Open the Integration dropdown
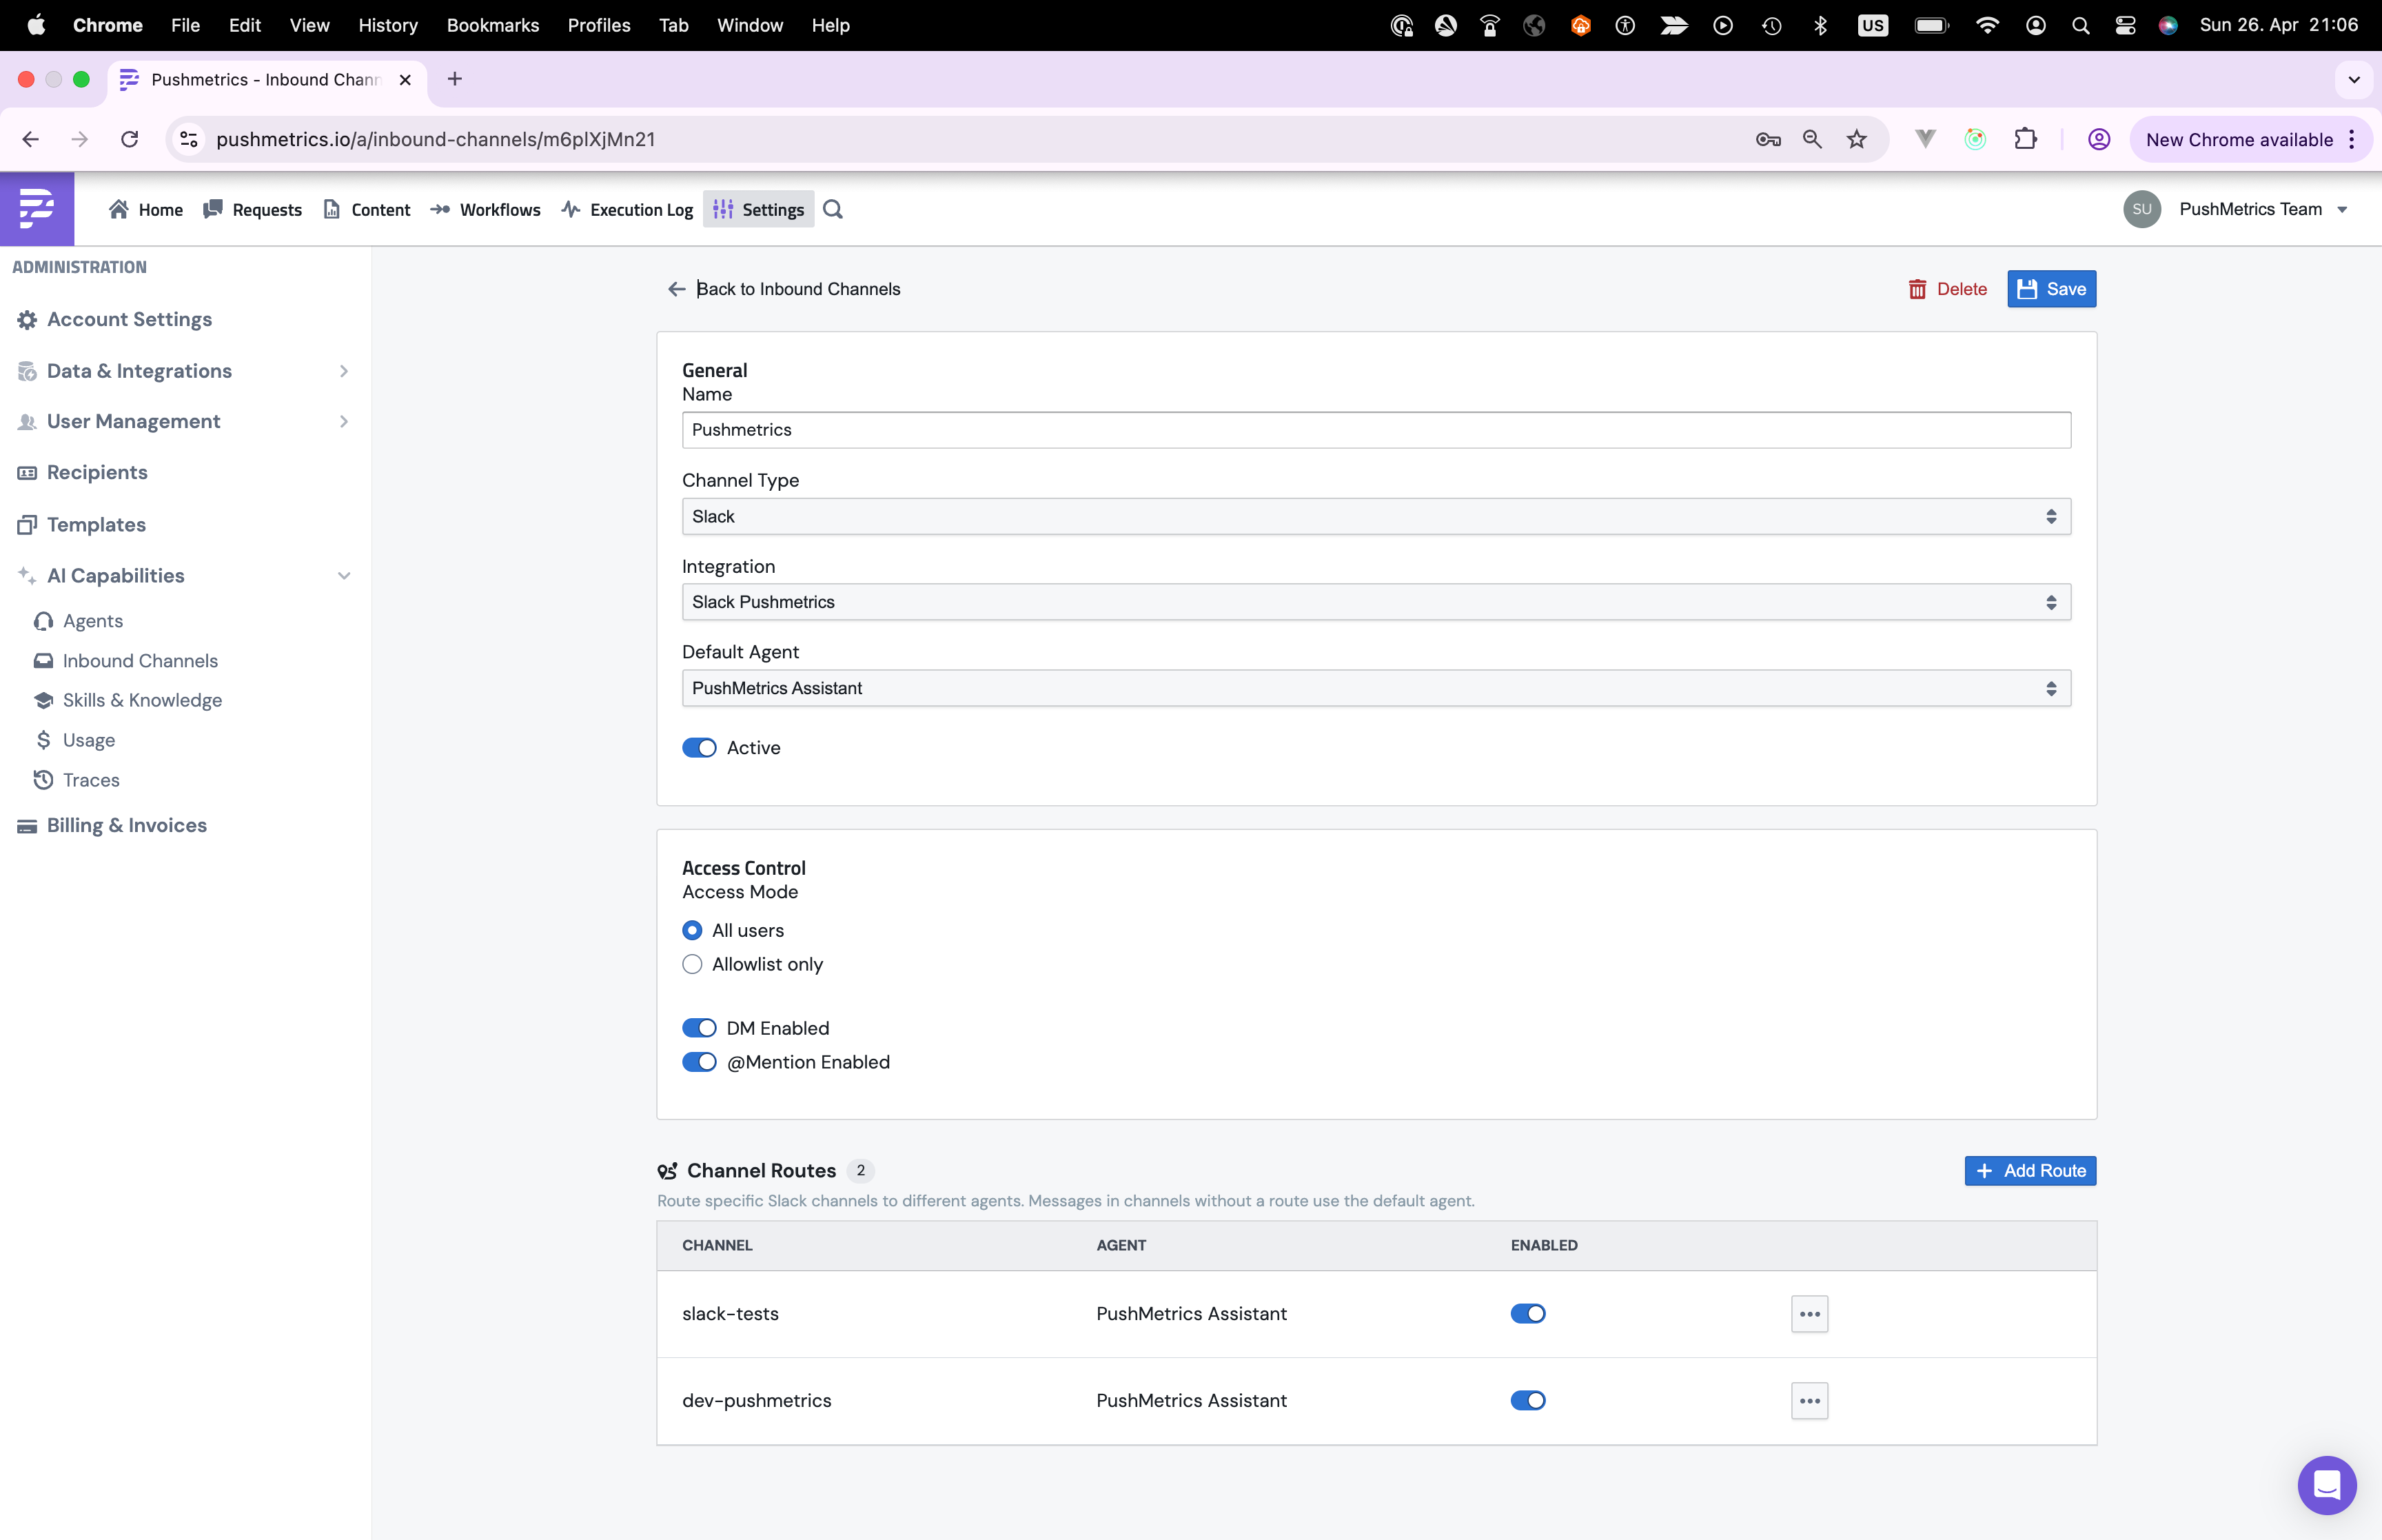2382x1540 pixels. 1376,602
